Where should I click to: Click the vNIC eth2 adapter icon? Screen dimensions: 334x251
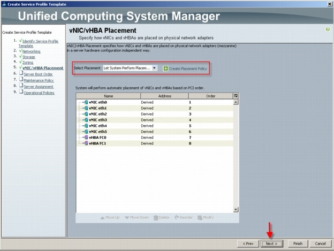[86, 114]
